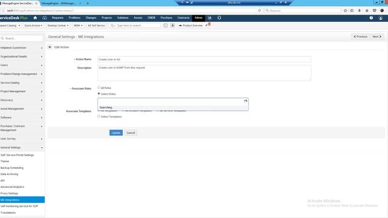The image size is (388, 218).
Task: Click the technician person icon in toolbar
Action: click(x=172, y=25)
